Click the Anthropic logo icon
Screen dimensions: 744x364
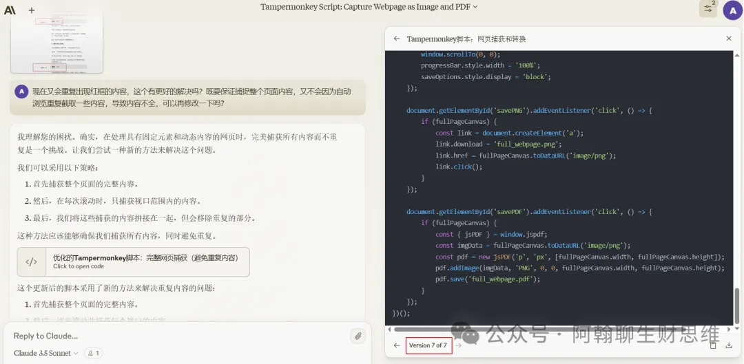(10, 10)
